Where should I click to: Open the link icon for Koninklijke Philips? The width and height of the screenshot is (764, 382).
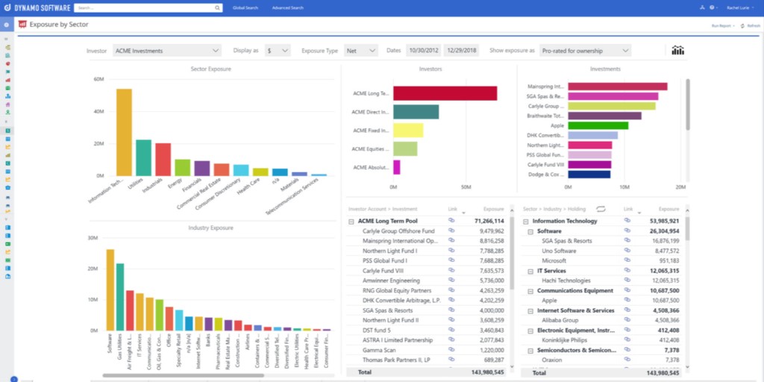pyautogui.click(x=627, y=339)
